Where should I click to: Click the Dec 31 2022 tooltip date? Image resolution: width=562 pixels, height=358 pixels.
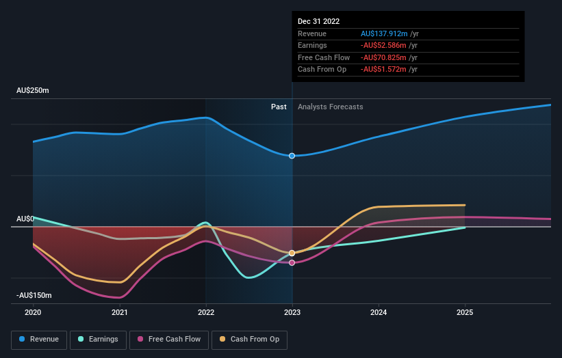318,21
